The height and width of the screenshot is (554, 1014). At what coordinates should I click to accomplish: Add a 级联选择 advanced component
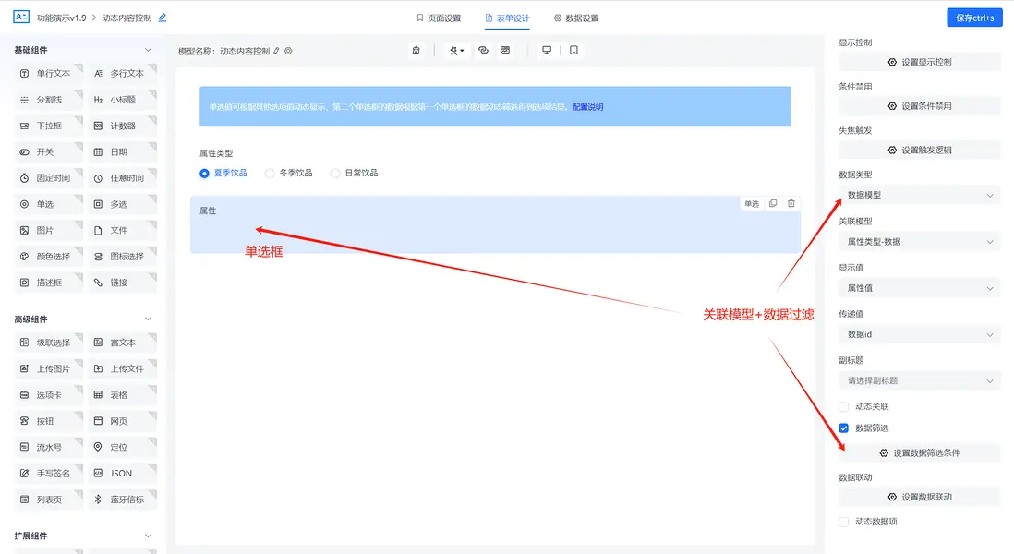pyautogui.click(x=48, y=343)
